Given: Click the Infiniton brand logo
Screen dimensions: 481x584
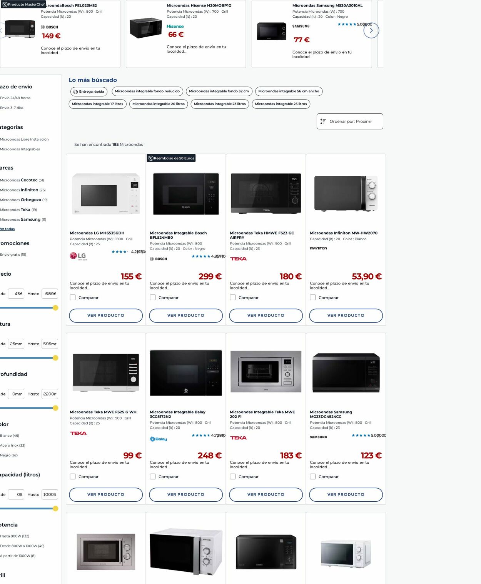Looking at the screenshot, I should point(318,248).
